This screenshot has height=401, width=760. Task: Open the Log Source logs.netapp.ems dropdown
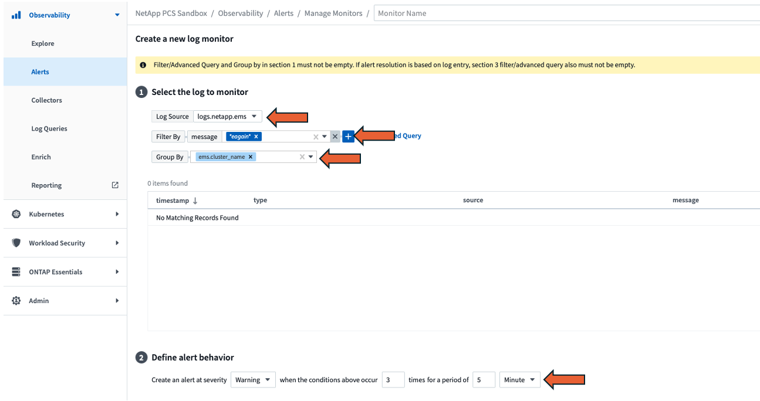coord(228,116)
